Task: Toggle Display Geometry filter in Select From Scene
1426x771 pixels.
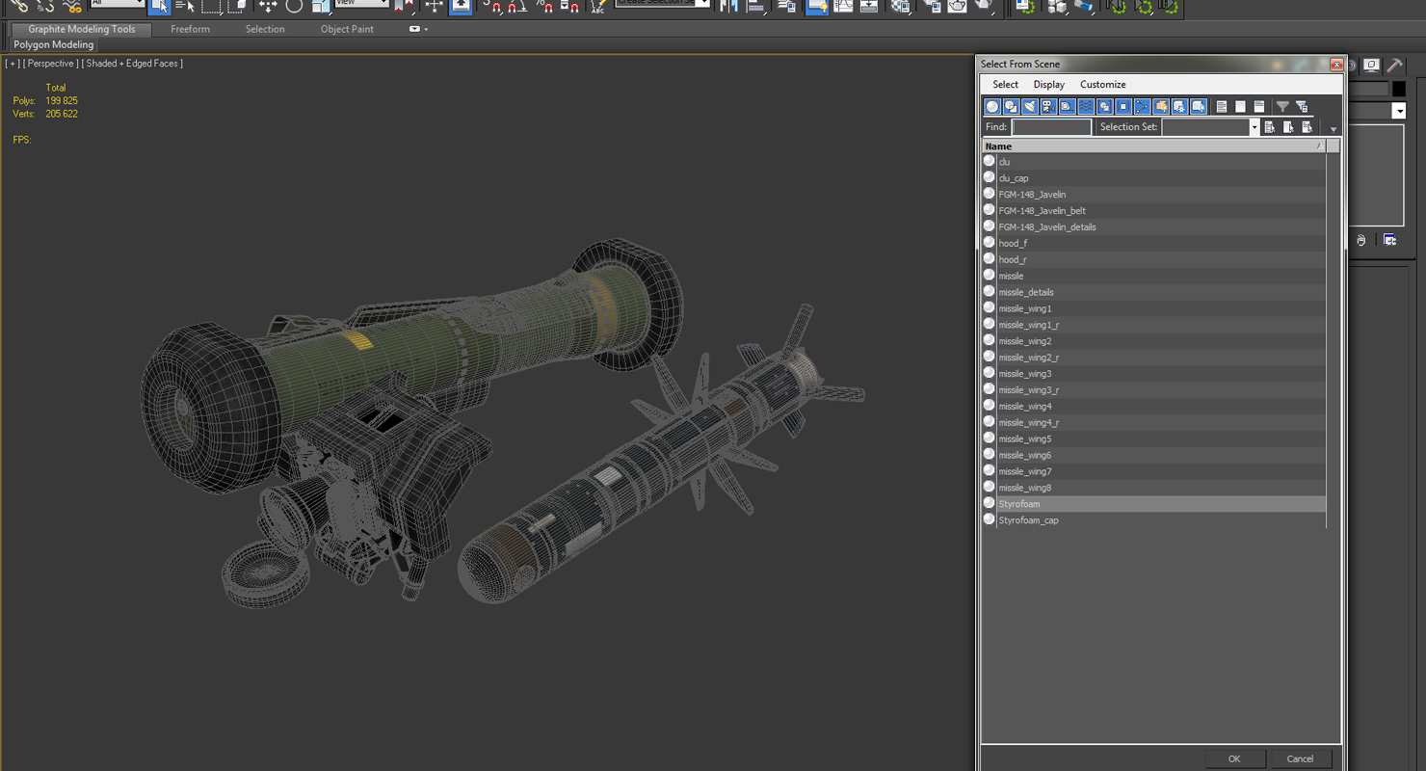Action: point(992,106)
